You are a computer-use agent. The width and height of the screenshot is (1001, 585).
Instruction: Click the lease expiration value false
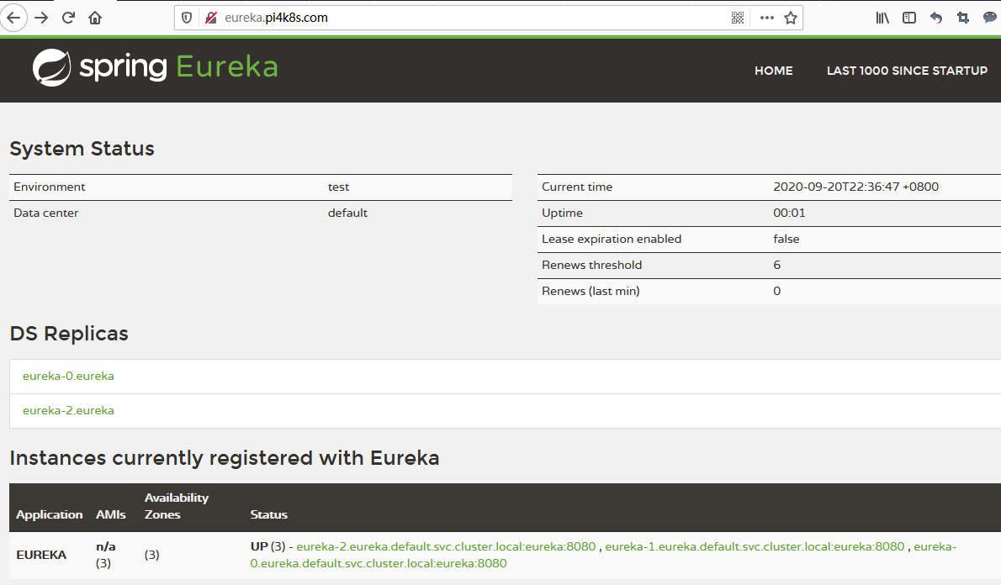point(786,240)
